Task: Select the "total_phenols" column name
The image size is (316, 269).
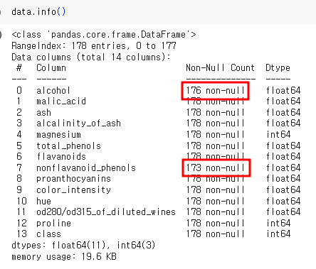Action: [x=68, y=146]
